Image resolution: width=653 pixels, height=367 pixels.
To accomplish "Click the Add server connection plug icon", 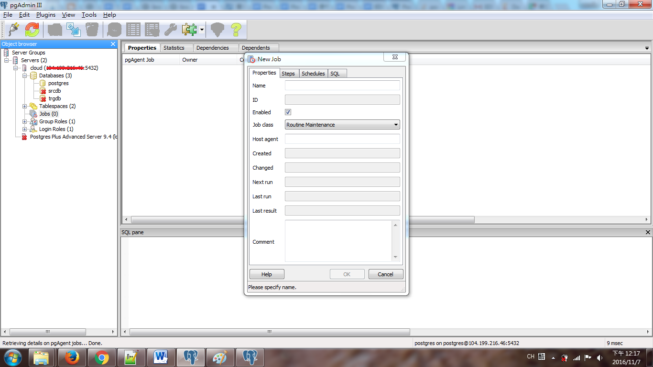I will [13, 30].
